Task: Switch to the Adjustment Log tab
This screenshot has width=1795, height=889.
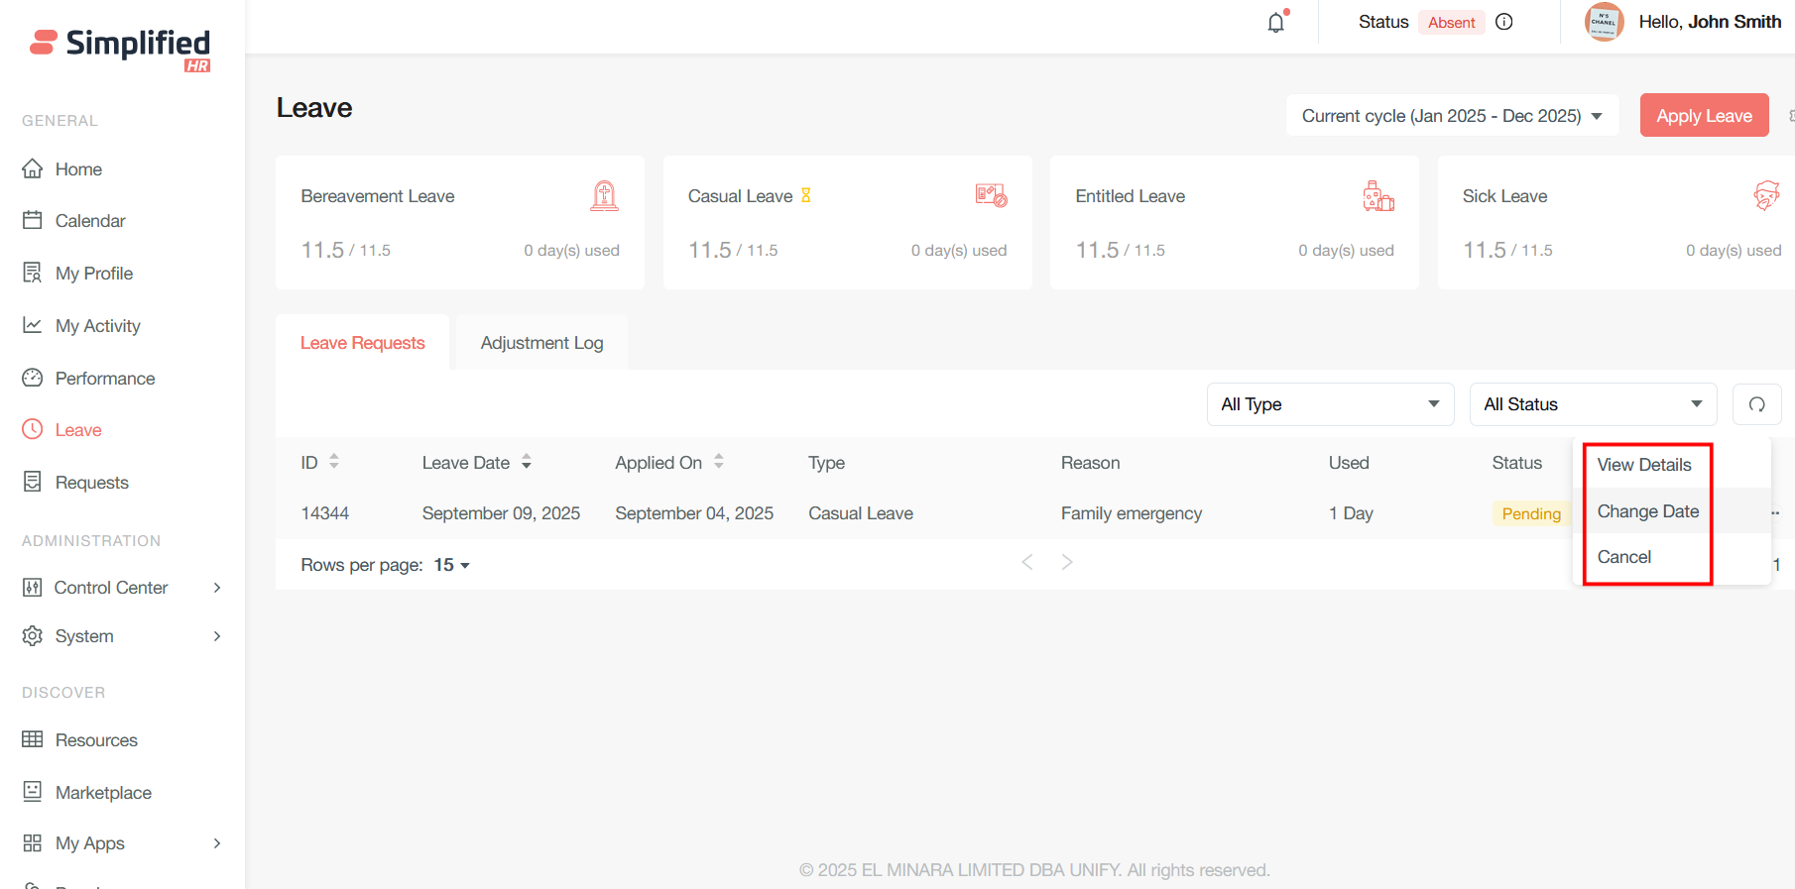Action: [x=541, y=343]
